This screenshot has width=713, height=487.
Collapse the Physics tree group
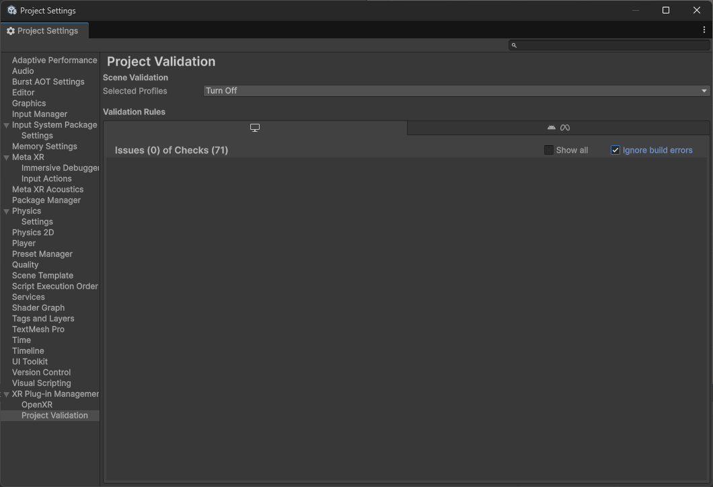coord(6,211)
